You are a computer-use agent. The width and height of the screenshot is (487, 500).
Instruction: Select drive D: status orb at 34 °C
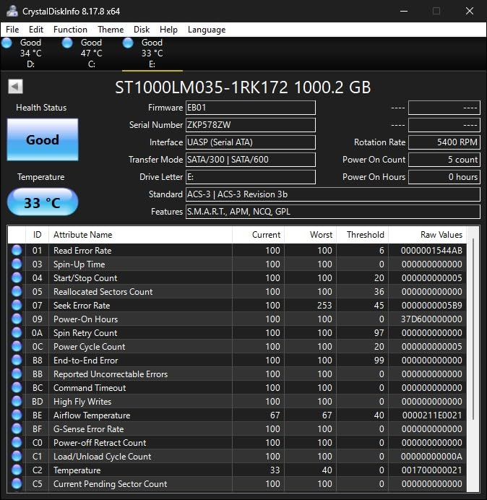click(7, 43)
